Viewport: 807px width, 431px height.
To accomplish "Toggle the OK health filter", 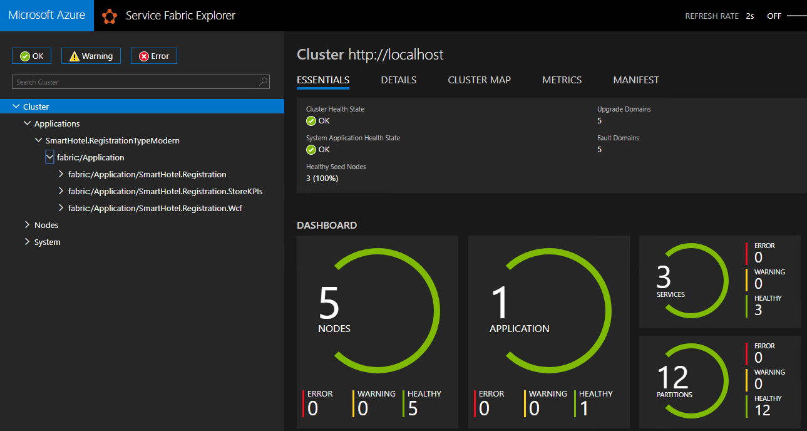I will point(32,56).
